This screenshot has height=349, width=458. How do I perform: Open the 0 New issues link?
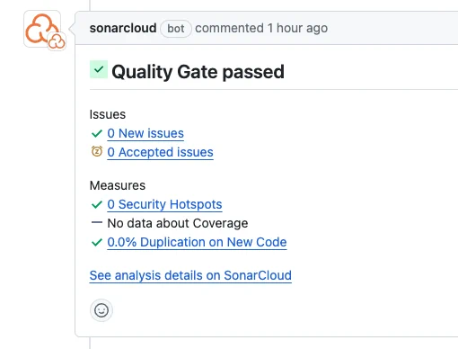click(145, 133)
